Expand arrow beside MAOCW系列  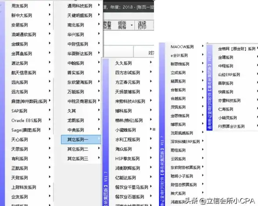click(x=203, y=46)
